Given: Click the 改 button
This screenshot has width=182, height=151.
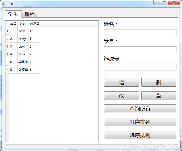Looking at the screenshot, I should pyautogui.click(x=122, y=95).
